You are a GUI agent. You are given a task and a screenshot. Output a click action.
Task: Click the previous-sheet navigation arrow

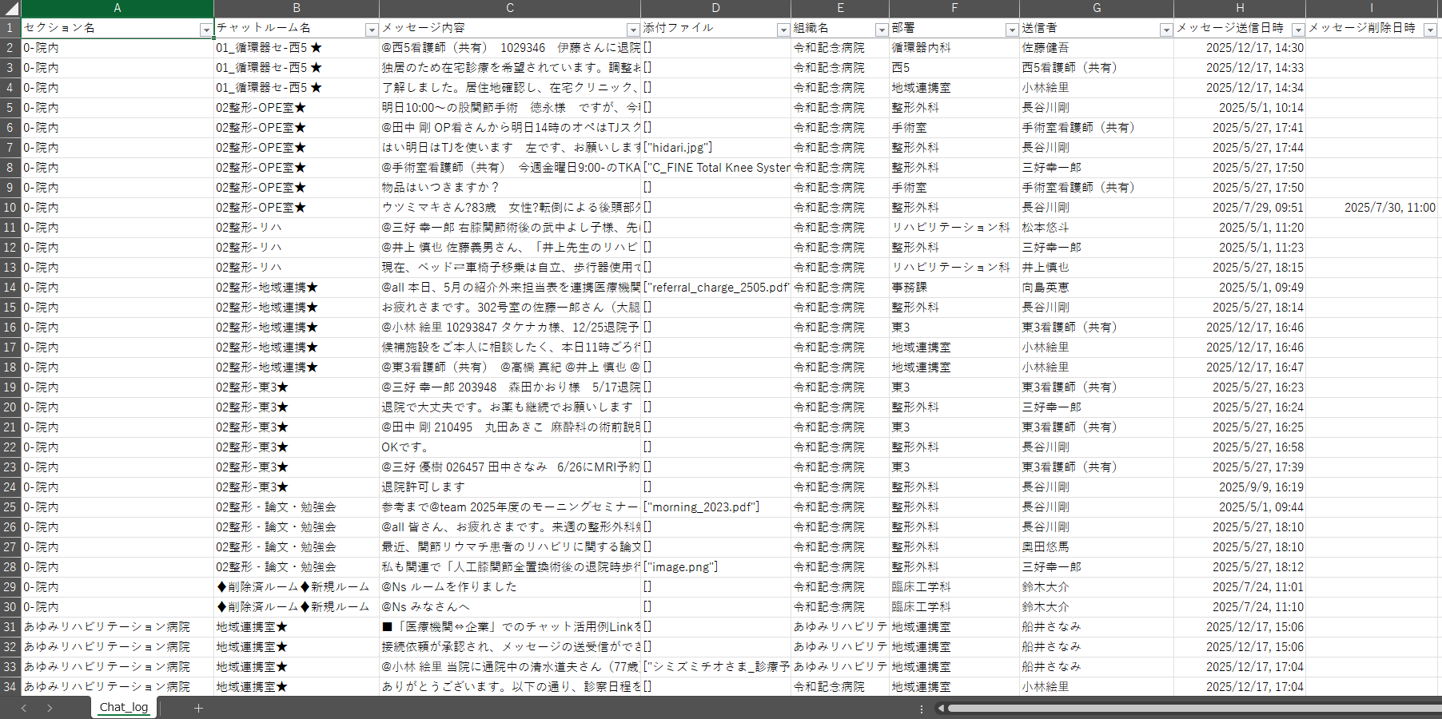click(22, 708)
